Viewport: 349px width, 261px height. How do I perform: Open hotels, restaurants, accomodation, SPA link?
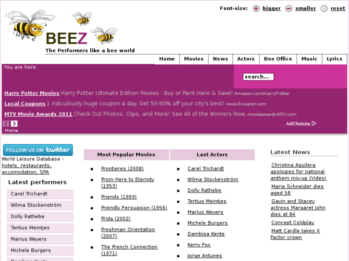[x=26, y=169]
